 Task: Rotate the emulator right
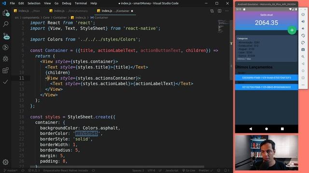pos(303,43)
